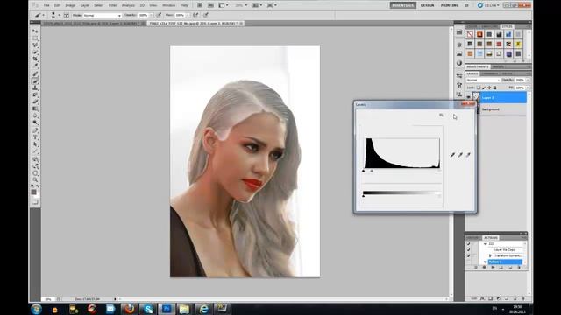This screenshot has height=315, width=561.
Task: Click the stop action button
Action: coord(476,268)
